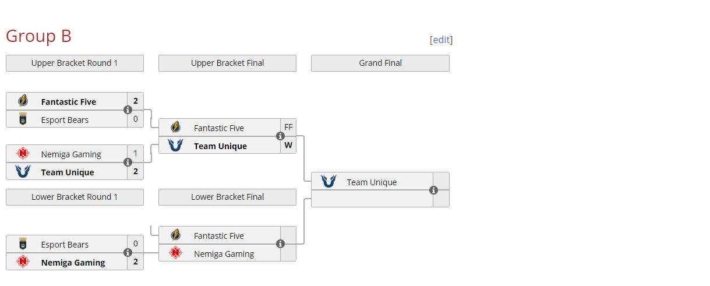Click Nemiga Gaming name in Lower Bracket Round 1

73,263
